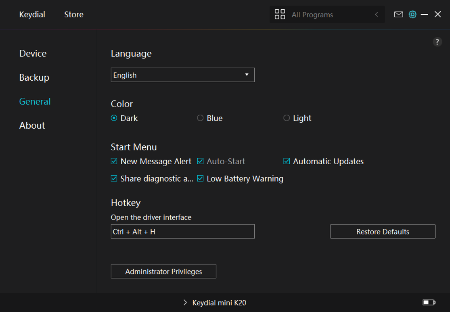Expand the Keydial mini K20 device selector
This screenshot has height=312, width=450.
click(x=215, y=303)
